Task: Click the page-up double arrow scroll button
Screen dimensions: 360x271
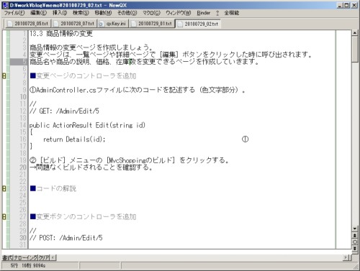Action: click(355, 236)
